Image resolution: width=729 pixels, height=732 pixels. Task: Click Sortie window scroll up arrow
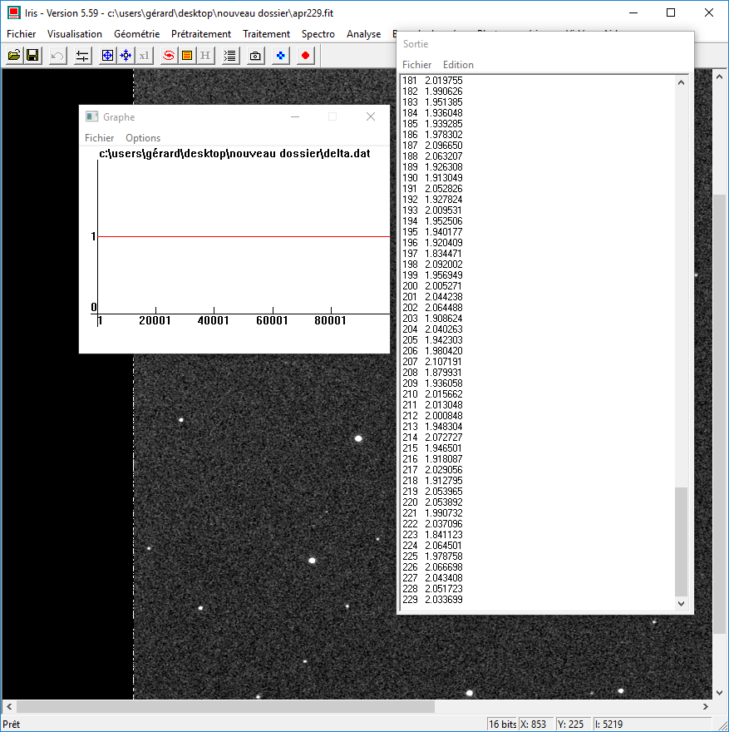tap(681, 82)
